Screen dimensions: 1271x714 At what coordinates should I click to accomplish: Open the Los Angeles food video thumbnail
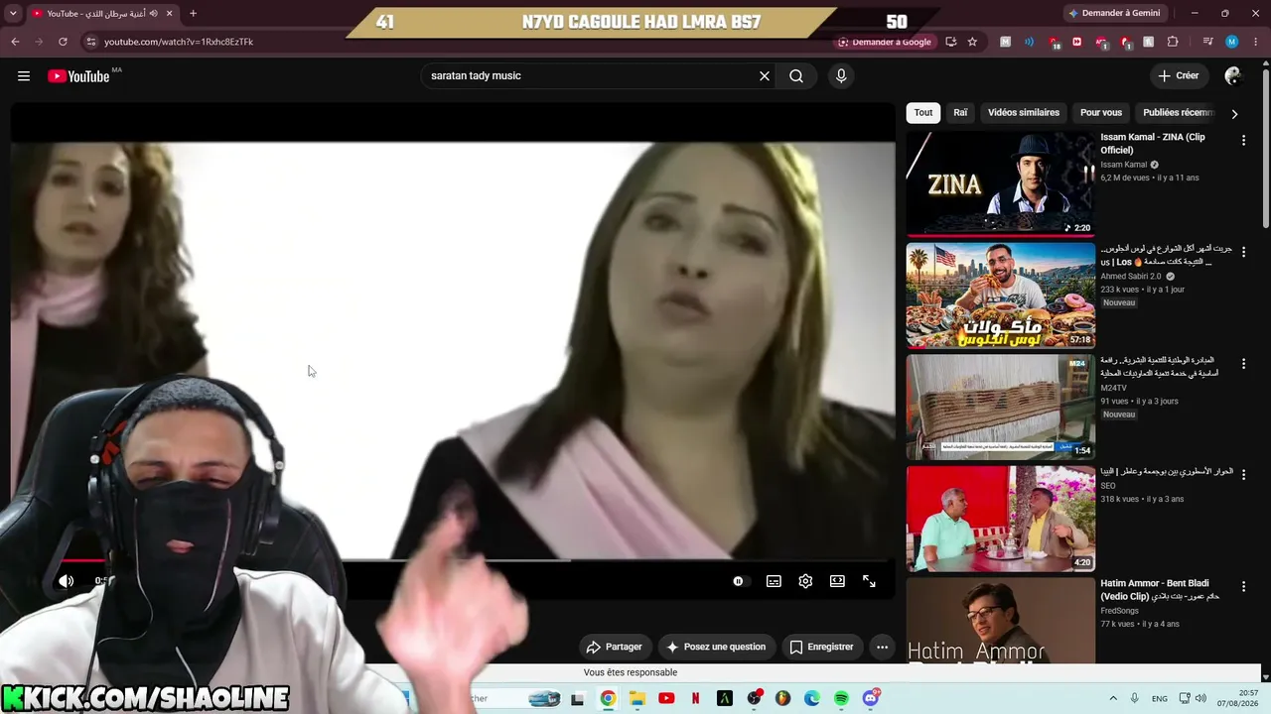click(x=1000, y=296)
